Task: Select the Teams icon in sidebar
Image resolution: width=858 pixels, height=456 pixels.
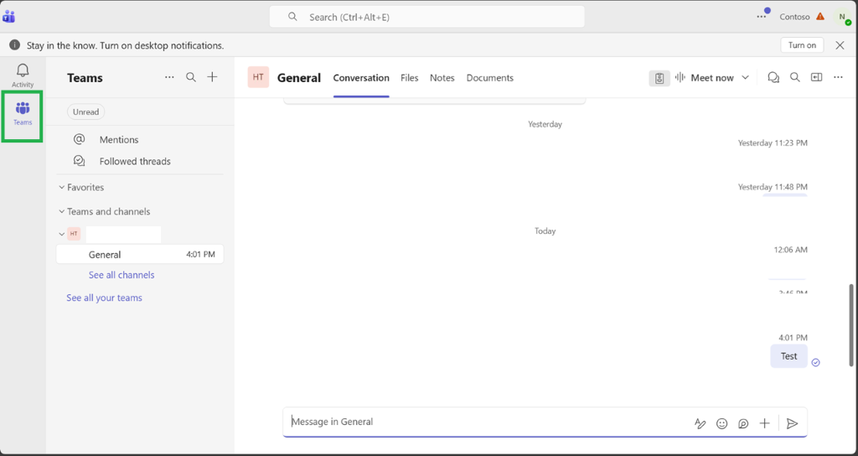Action: (x=23, y=108)
